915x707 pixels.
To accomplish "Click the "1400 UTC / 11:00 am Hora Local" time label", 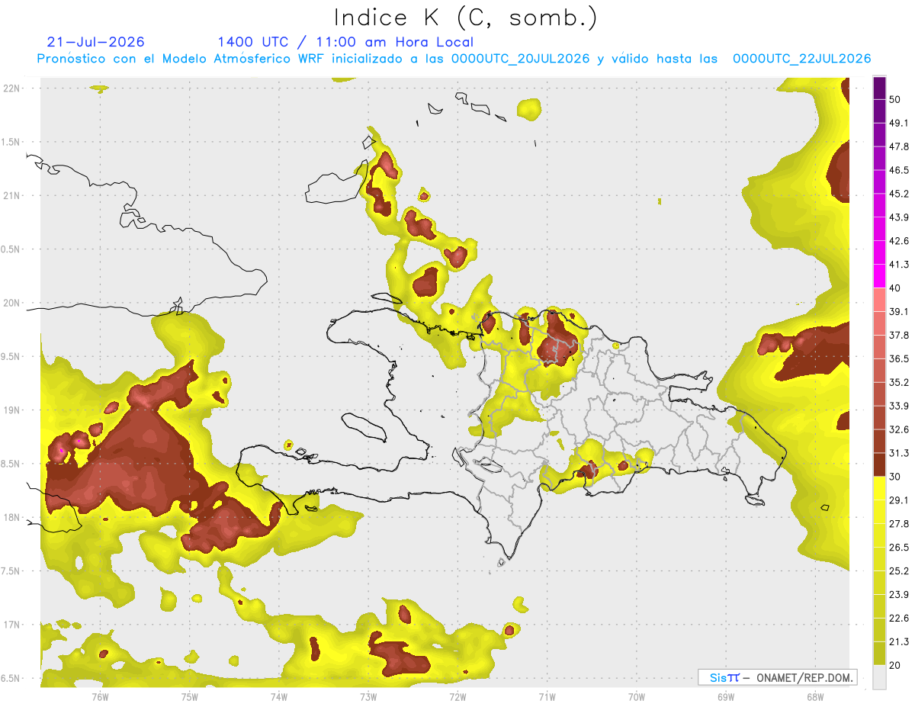I will pyautogui.click(x=345, y=42).
